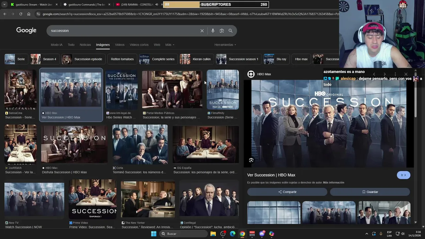Clear the search box with the X

202,31
